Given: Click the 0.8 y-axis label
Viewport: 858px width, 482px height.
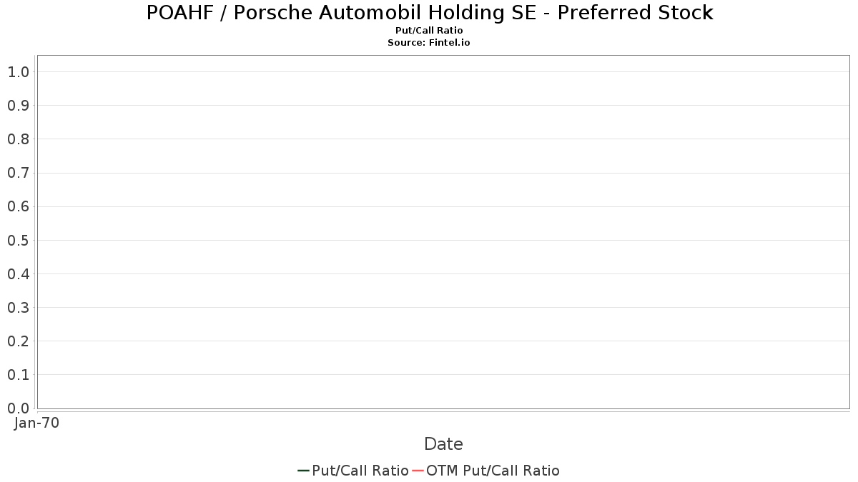Looking at the screenshot, I should point(18,139).
